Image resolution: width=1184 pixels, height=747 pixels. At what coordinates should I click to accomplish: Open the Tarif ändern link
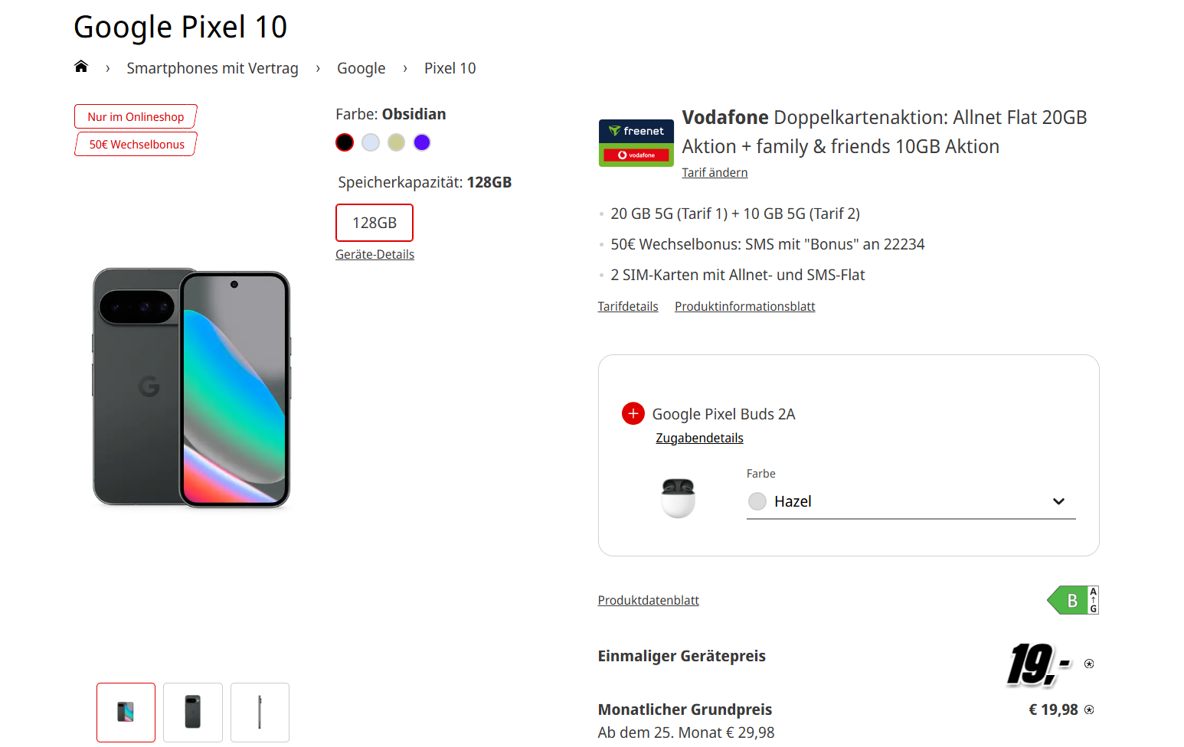pyautogui.click(x=715, y=172)
